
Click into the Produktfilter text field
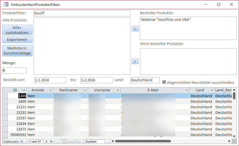(82, 13)
